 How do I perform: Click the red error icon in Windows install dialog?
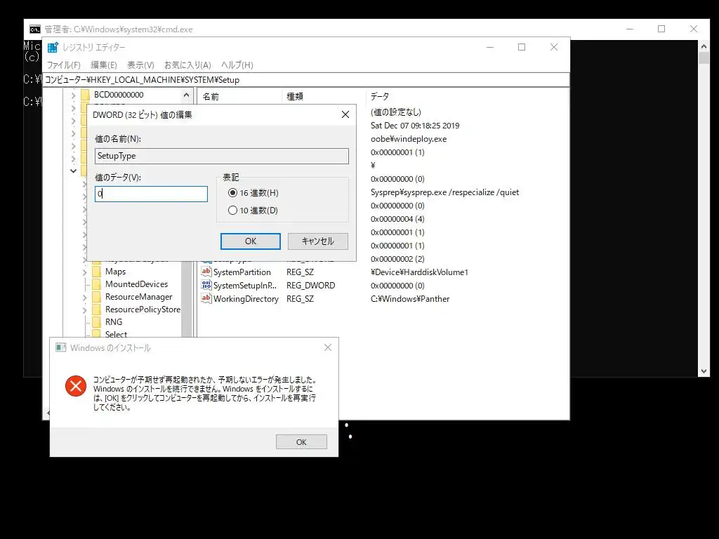[76, 386]
